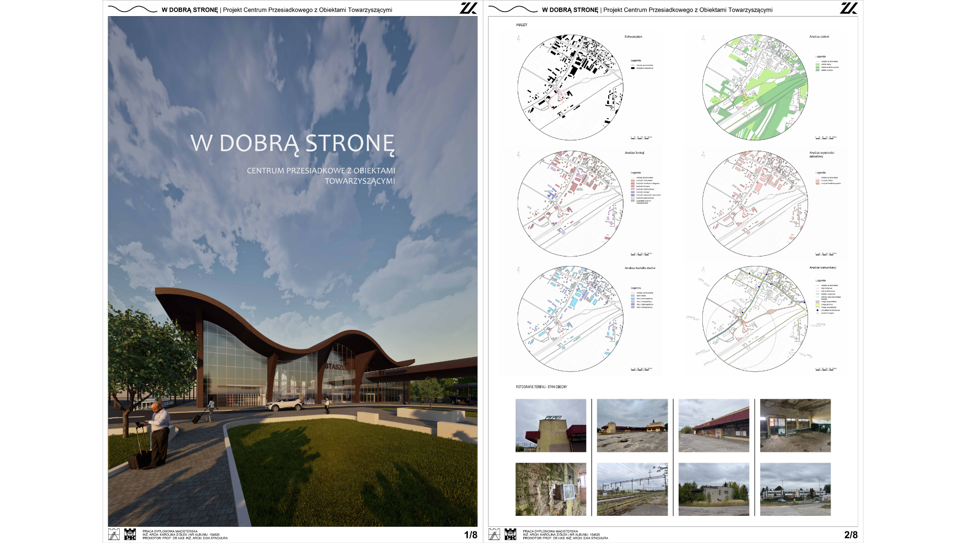966x543 pixels.
Task: Click the Analiza kształtu dachu legend
Action: point(642,298)
